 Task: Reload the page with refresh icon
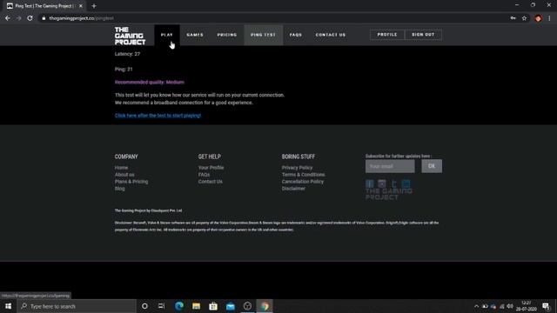point(30,18)
